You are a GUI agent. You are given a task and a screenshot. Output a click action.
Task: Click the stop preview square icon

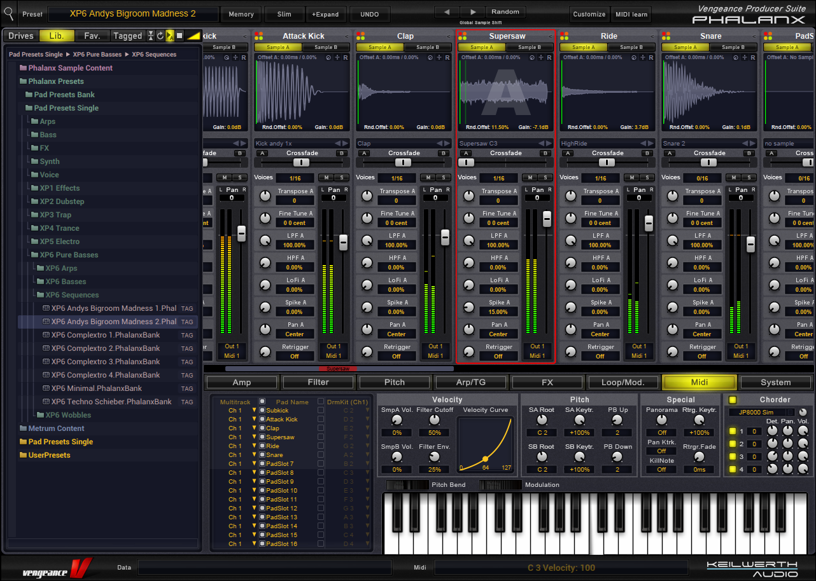(179, 36)
